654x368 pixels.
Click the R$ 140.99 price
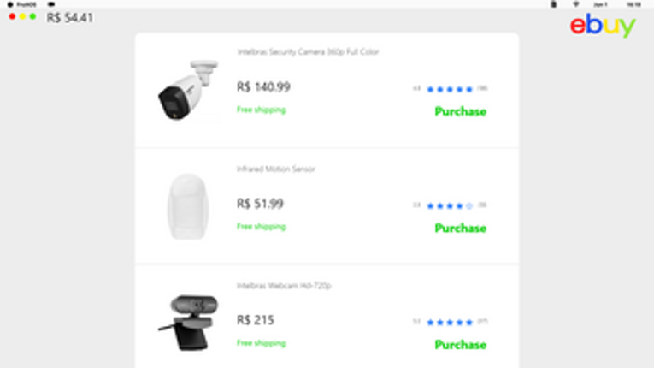263,87
